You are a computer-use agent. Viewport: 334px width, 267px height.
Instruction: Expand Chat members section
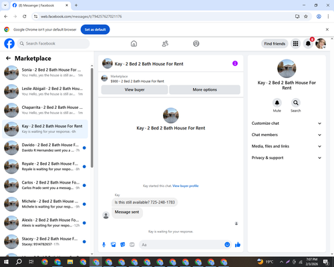(287, 135)
